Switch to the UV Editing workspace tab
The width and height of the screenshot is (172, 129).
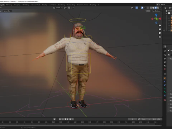pyautogui.click(x=26, y=5)
